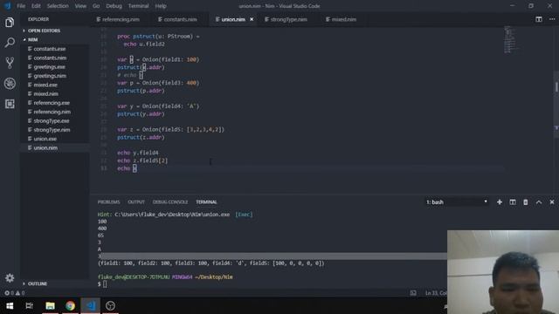Click the 'echo z.field5[2]' code line
The width and height of the screenshot is (559, 314).
coord(142,160)
